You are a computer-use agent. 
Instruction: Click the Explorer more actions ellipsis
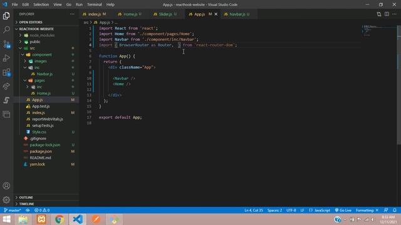73,14
